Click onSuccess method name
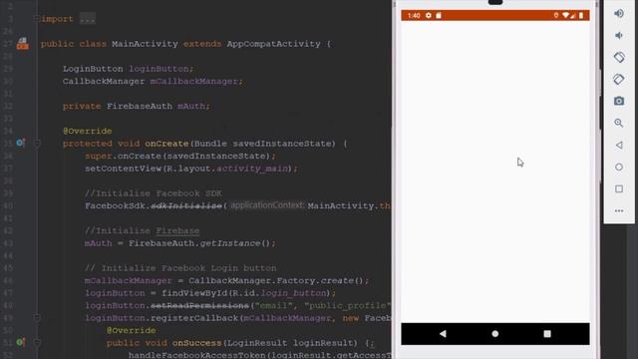The width and height of the screenshot is (638, 359). [196, 343]
